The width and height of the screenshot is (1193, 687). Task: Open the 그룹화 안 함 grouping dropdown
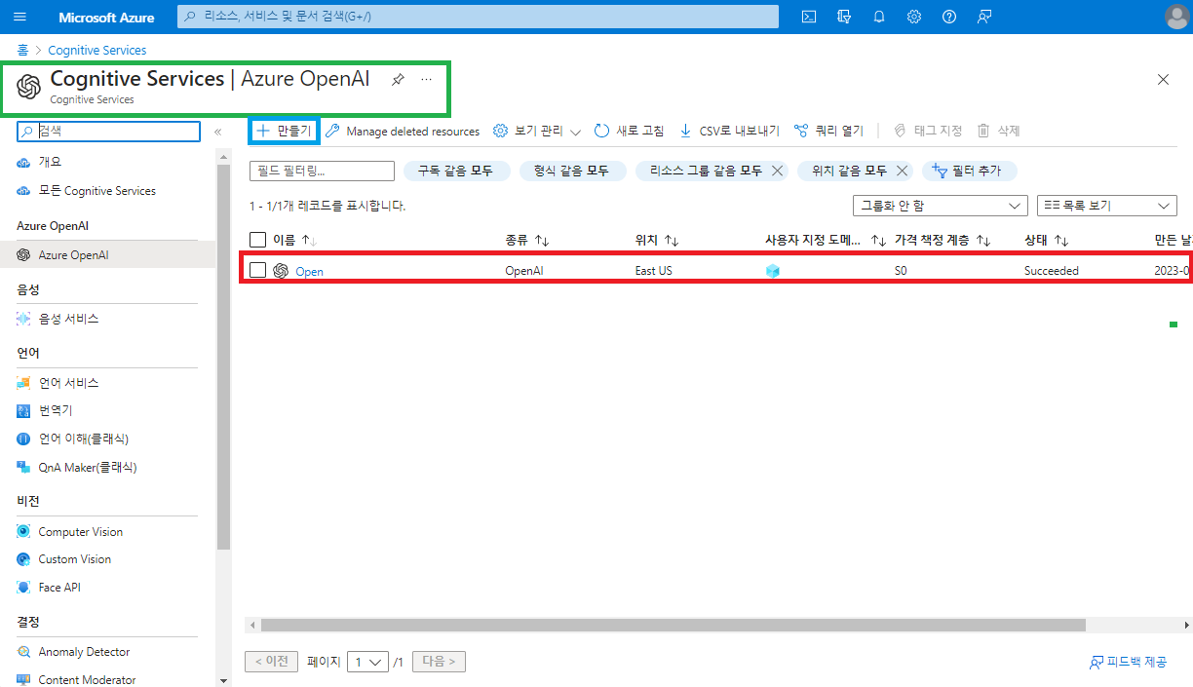pos(940,206)
